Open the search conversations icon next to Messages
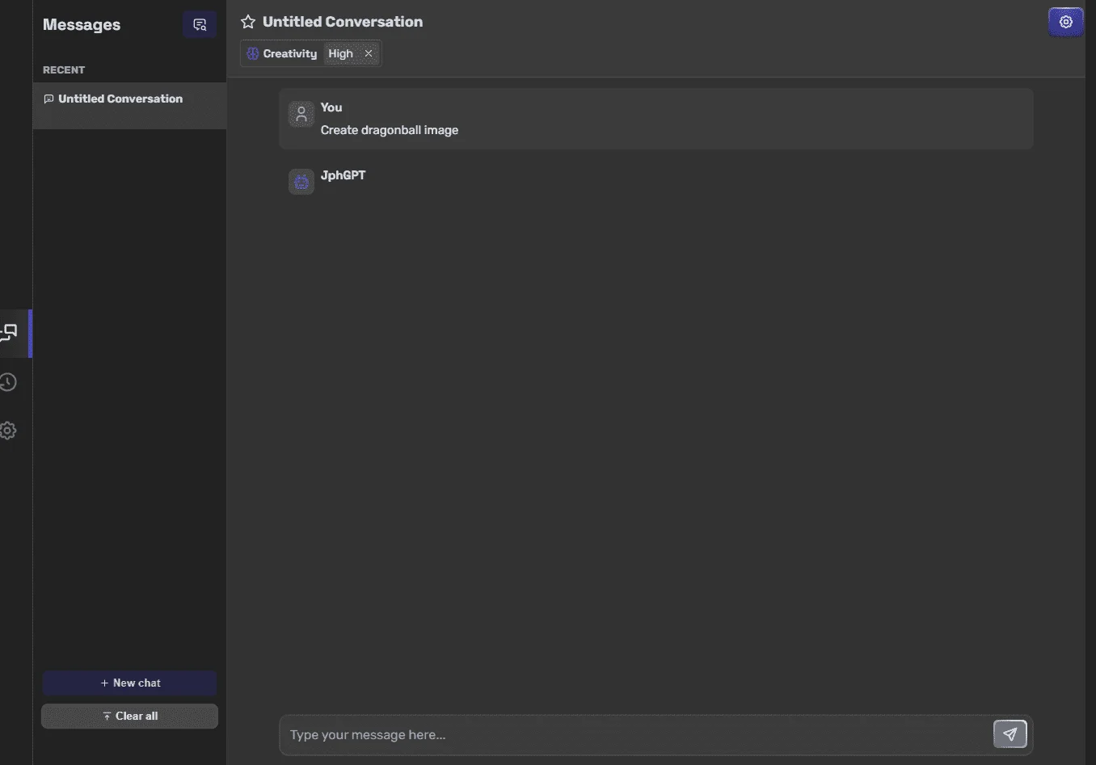1096x765 pixels. [x=200, y=24]
